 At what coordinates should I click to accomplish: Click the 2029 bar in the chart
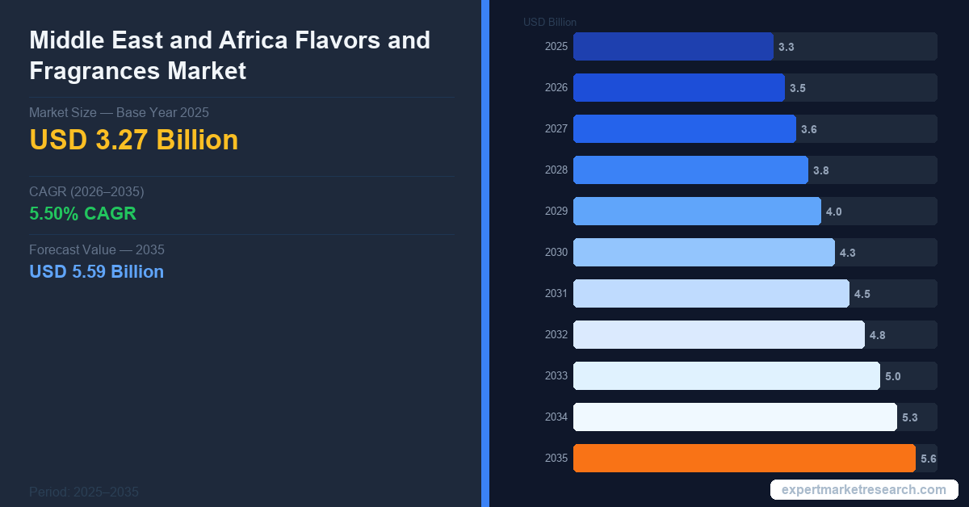(x=697, y=212)
